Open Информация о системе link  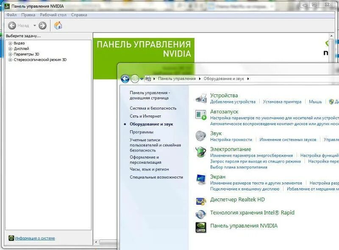pyautogui.click(x=35, y=238)
